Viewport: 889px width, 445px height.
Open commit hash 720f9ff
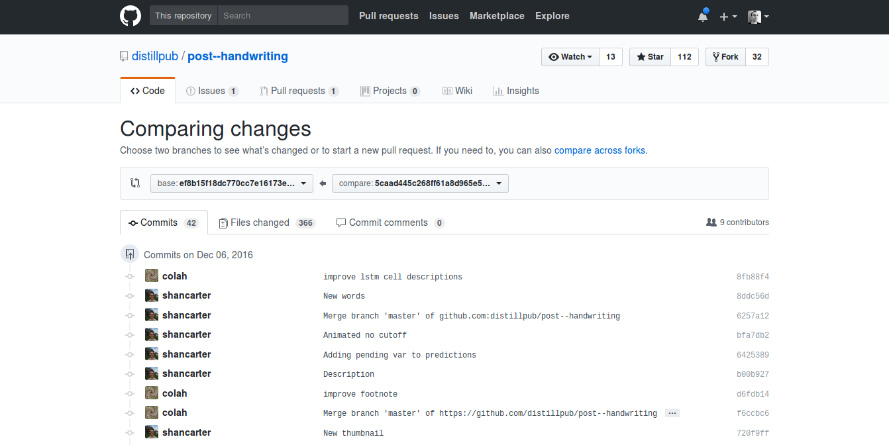[x=753, y=433]
